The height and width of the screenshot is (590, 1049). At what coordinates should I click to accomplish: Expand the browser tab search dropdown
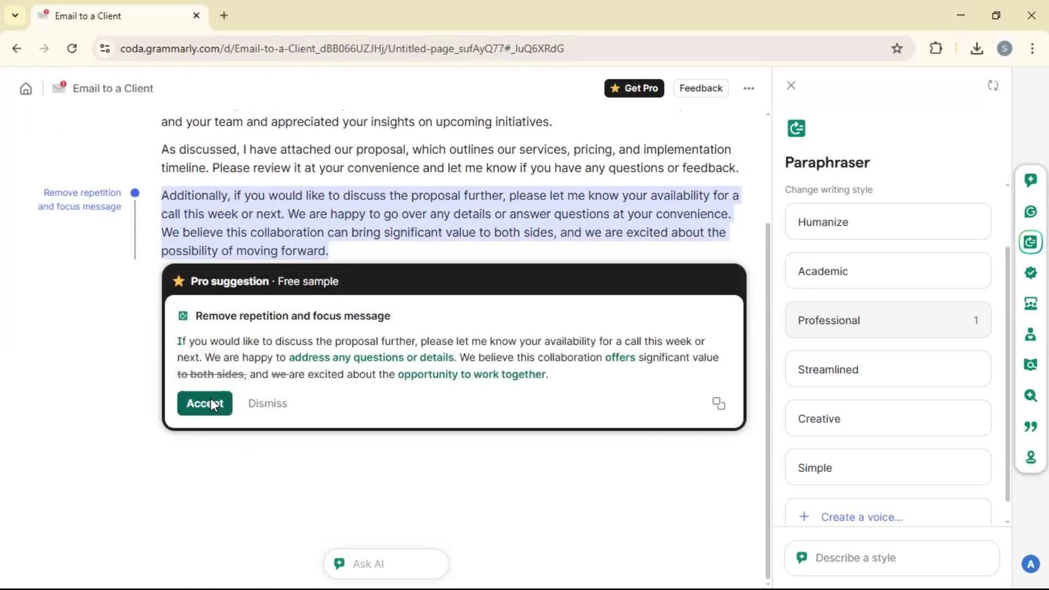[x=15, y=15]
